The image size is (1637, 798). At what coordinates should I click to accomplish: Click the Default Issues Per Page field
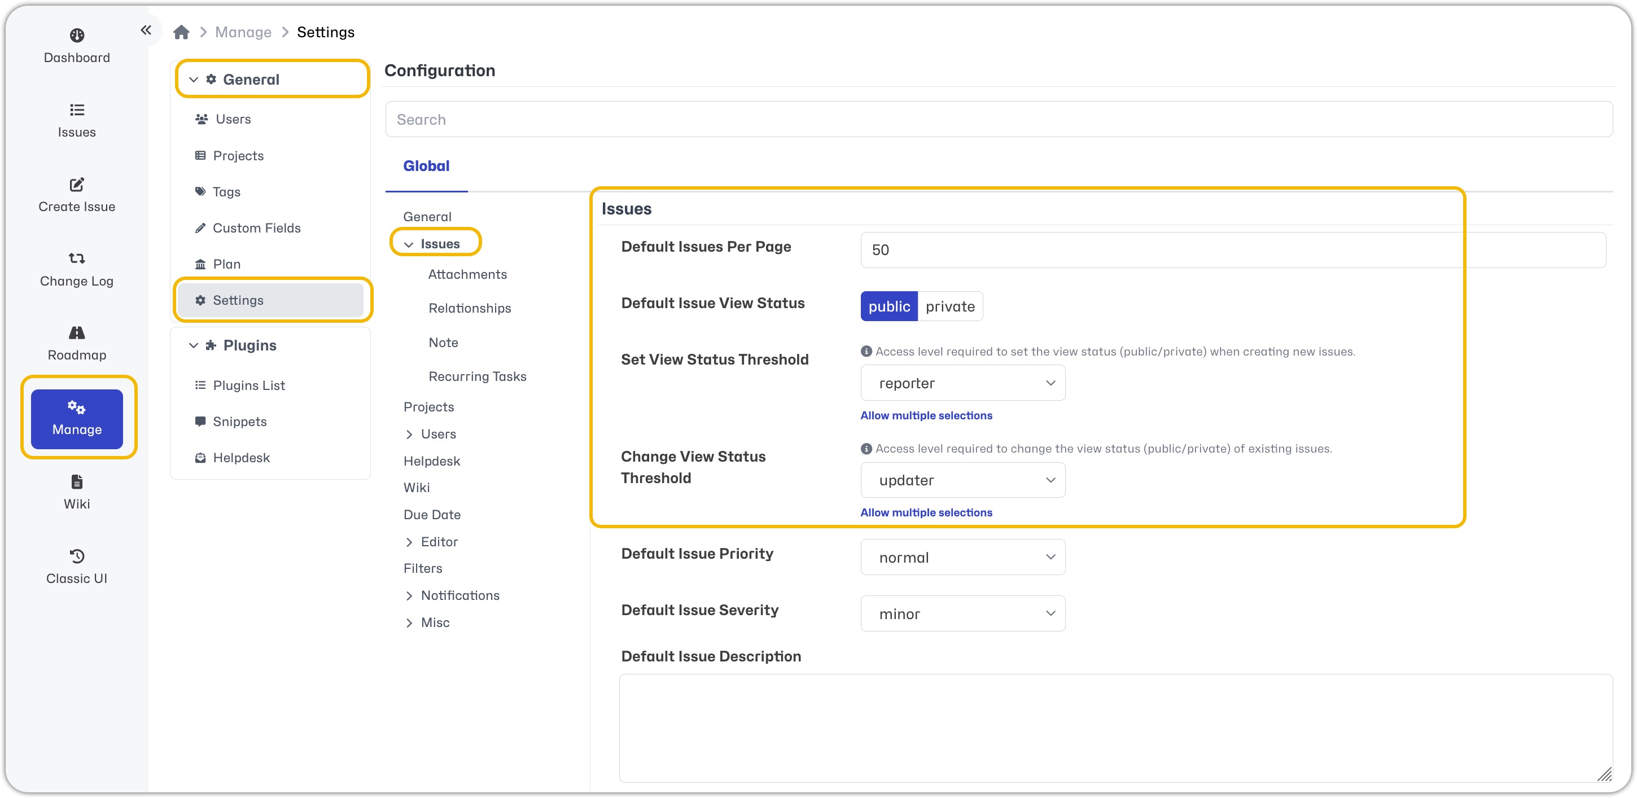click(1233, 249)
